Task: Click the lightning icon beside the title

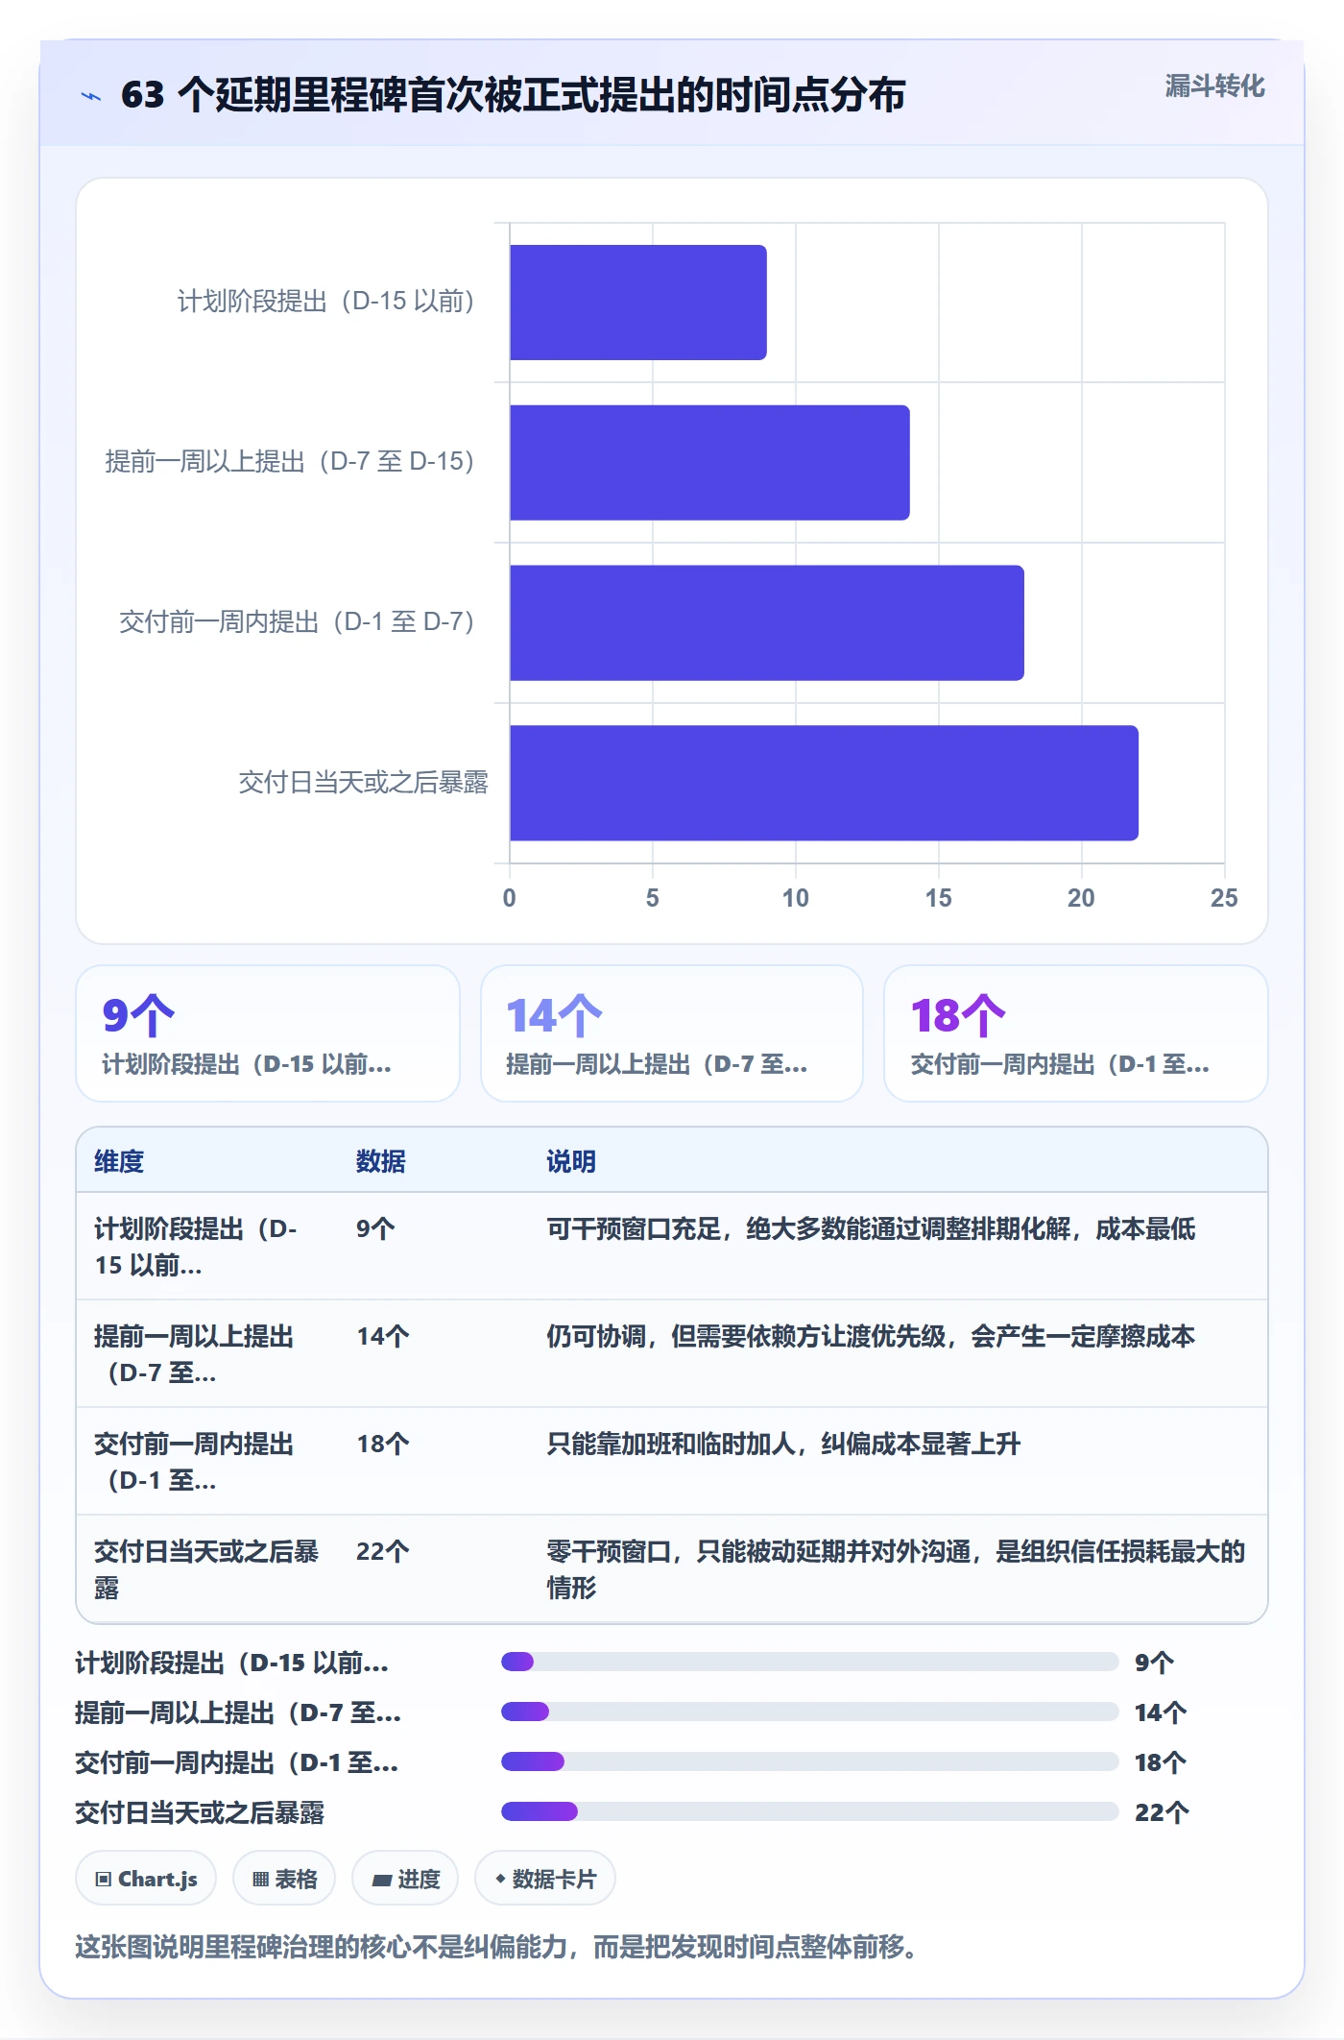Action: tap(91, 96)
